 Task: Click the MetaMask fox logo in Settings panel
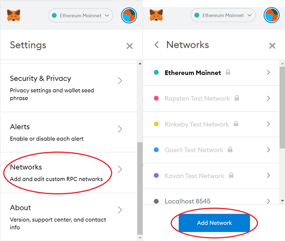pyautogui.click(x=13, y=15)
